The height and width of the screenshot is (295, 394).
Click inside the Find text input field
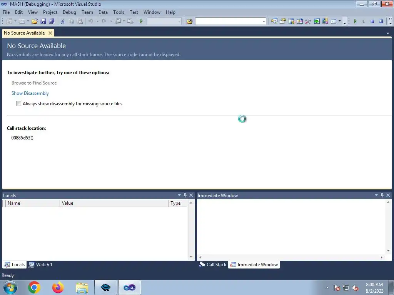tap(229, 22)
